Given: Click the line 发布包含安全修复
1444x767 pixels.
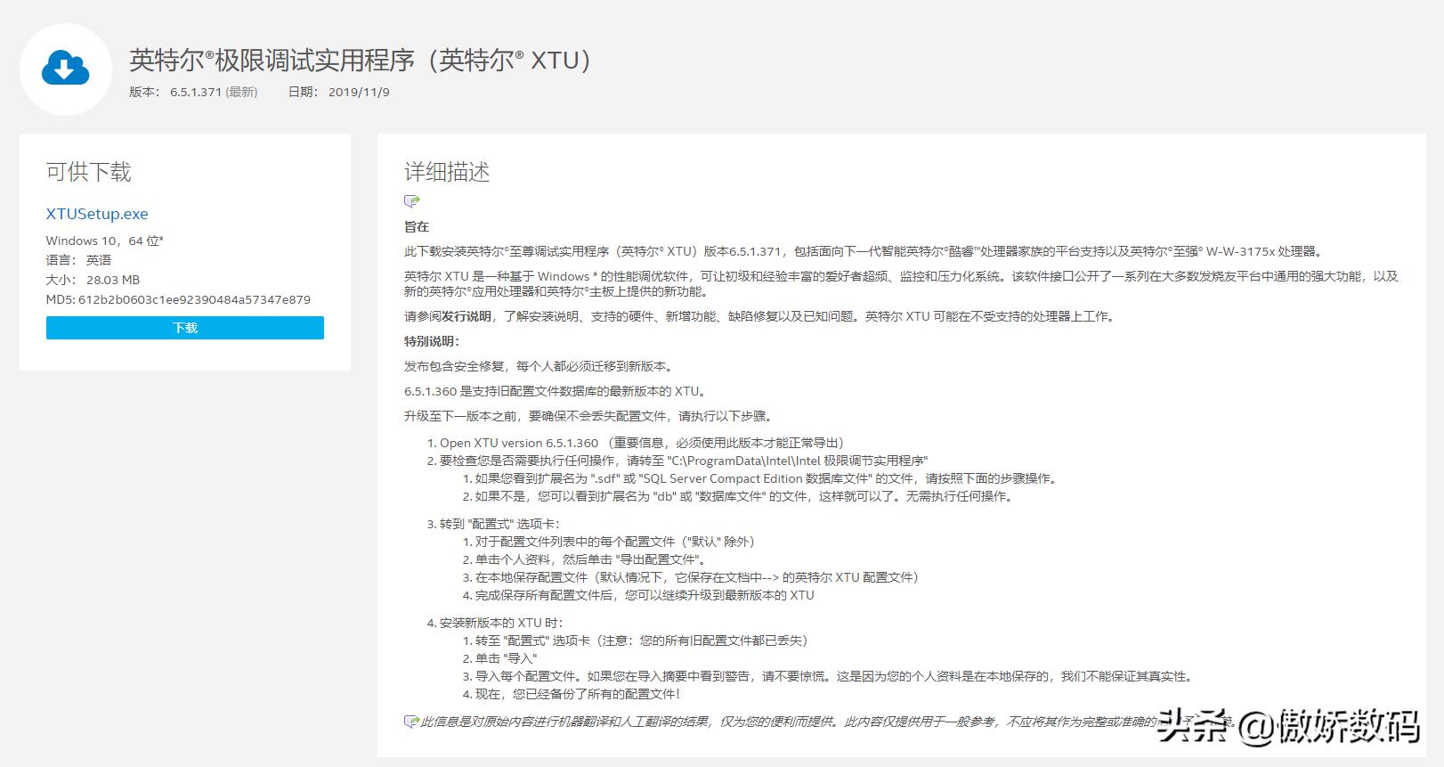Looking at the screenshot, I should (x=539, y=366).
